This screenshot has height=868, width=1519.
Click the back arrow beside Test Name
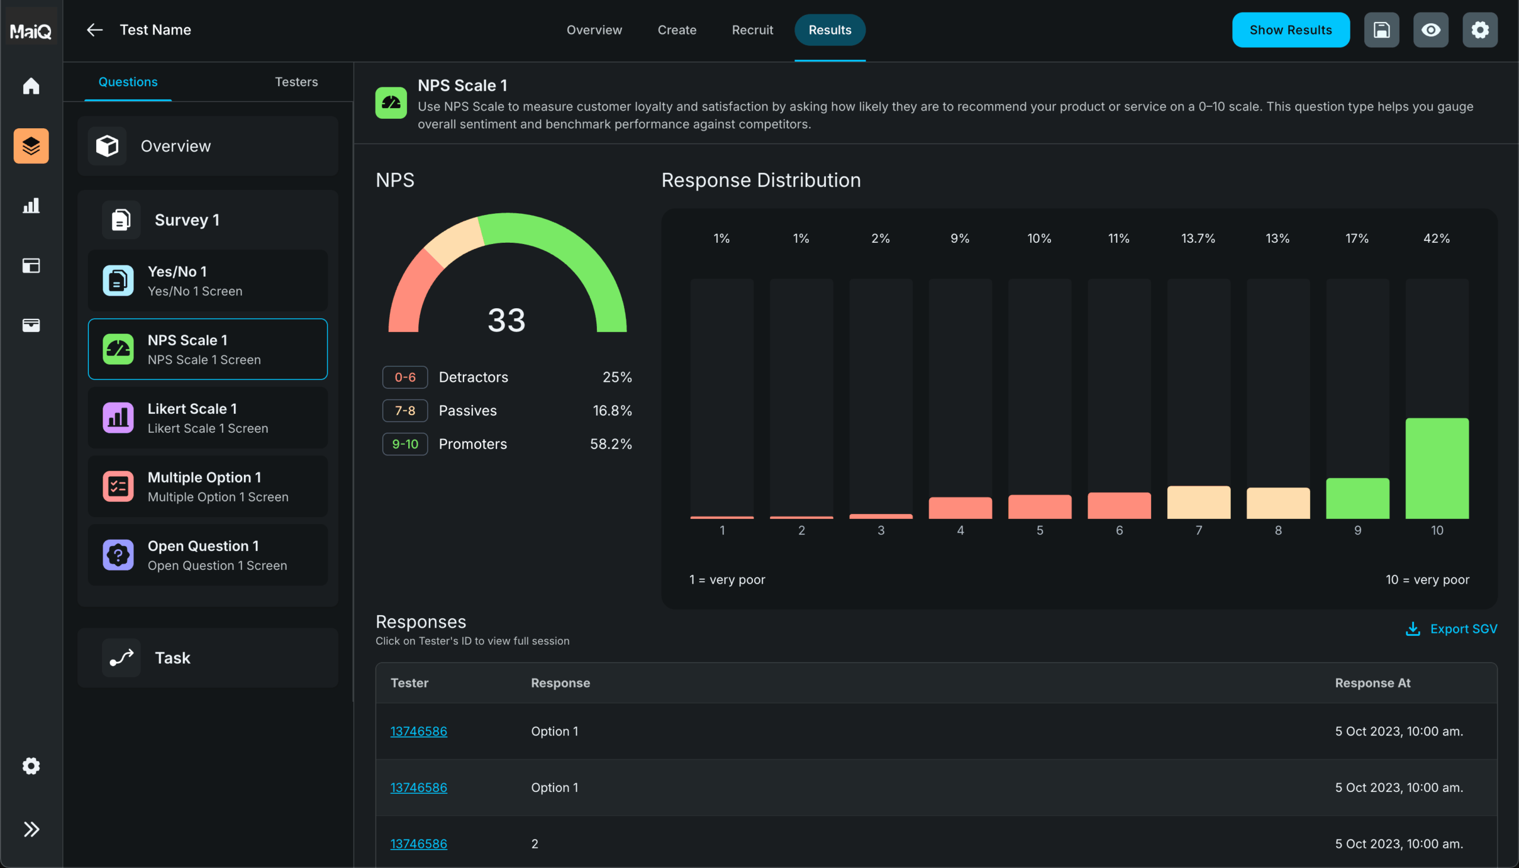(x=95, y=30)
